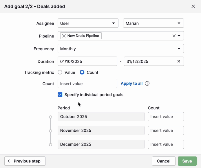Select the Value tracking metric
201x168 pixels.
[x=60, y=72]
